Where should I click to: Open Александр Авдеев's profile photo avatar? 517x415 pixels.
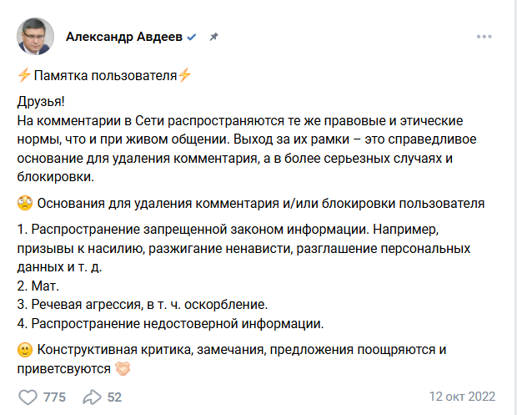tap(35, 36)
